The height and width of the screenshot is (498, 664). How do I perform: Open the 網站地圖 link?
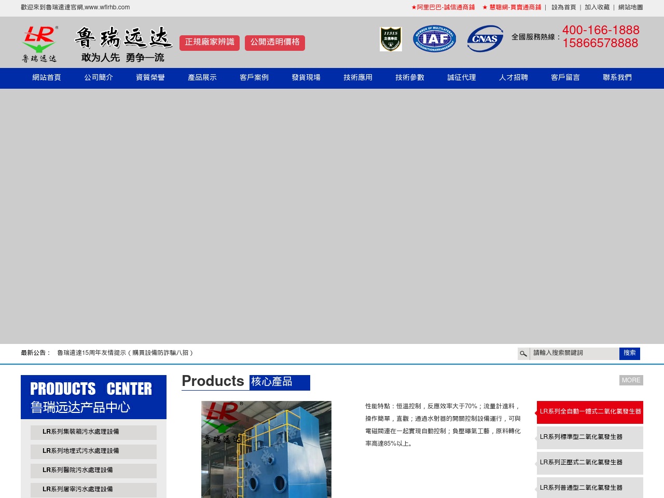click(x=631, y=7)
